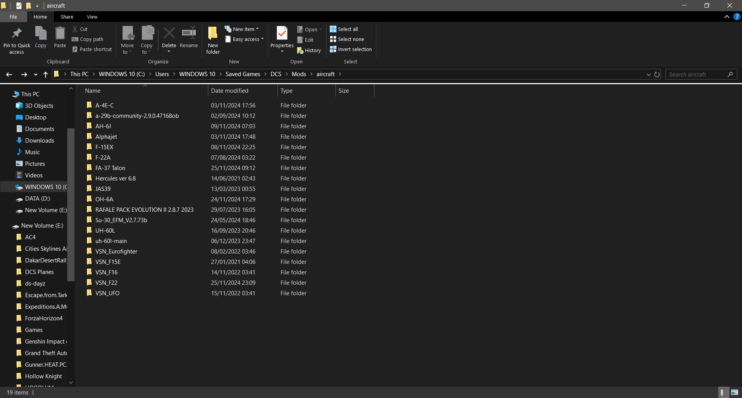The image size is (742, 398).
Task: Select DCS Planes folder in sidebar
Action: point(39,272)
